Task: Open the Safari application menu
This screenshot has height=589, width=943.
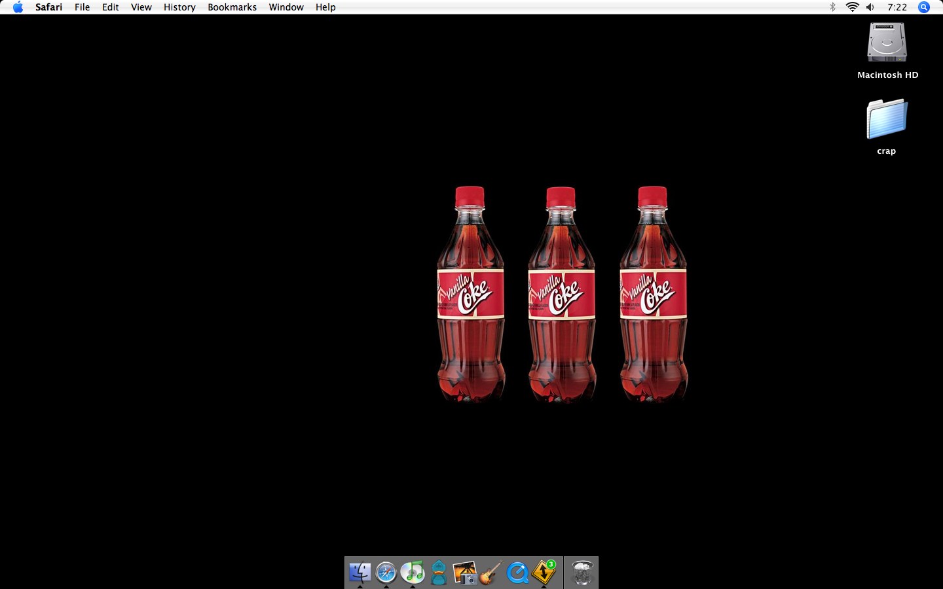Action: (49, 7)
